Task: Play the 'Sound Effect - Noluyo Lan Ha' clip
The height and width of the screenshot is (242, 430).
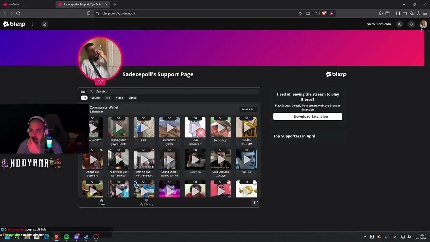Action: (169, 159)
